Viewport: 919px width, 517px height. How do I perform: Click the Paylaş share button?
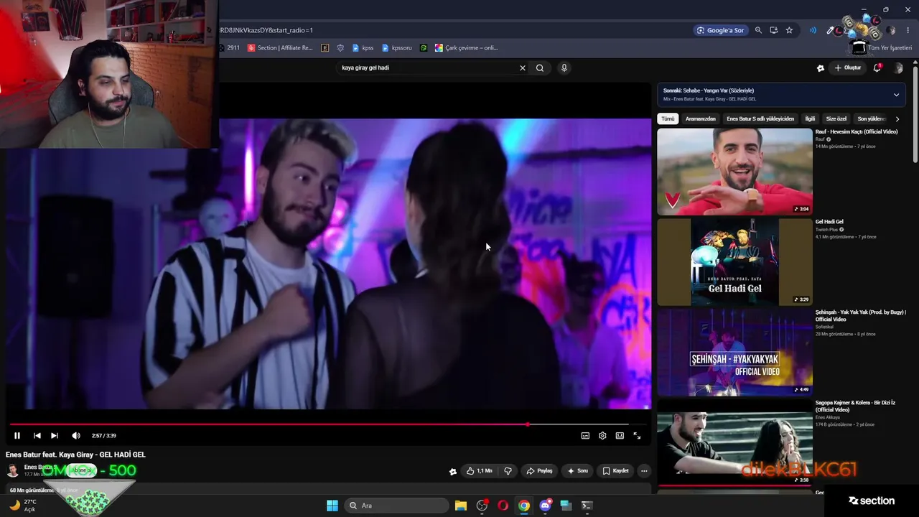click(539, 471)
